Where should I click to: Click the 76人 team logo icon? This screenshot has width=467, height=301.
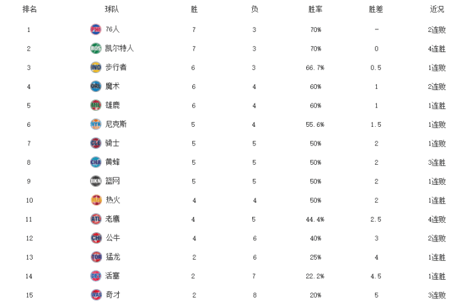(95, 29)
